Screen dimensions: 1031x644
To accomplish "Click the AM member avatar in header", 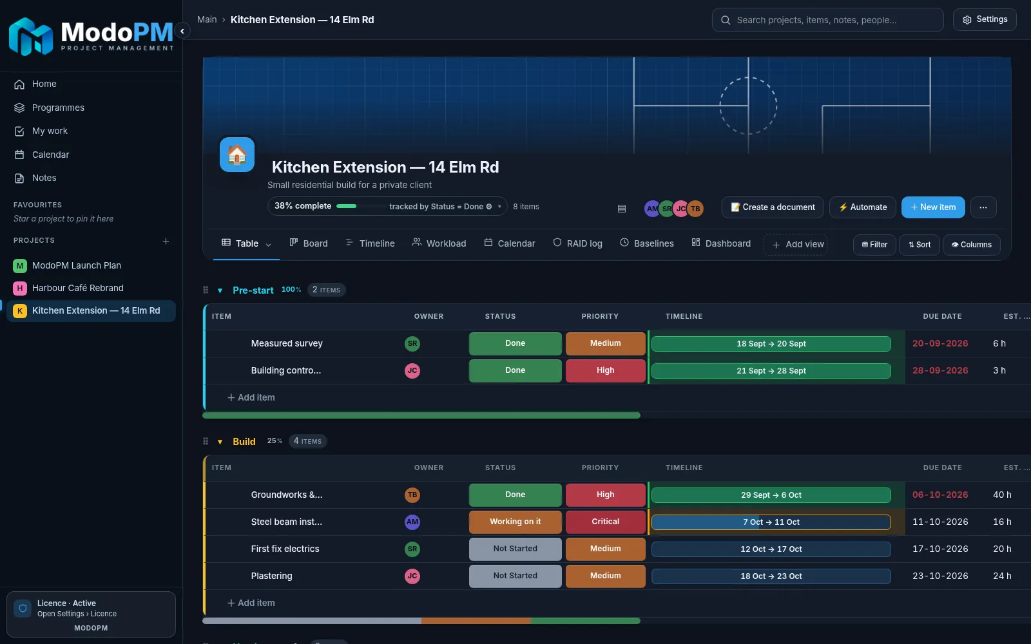I will pyautogui.click(x=652, y=209).
